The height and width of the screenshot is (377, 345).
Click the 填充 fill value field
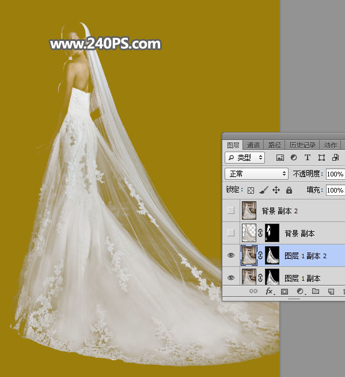pos(335,190)
